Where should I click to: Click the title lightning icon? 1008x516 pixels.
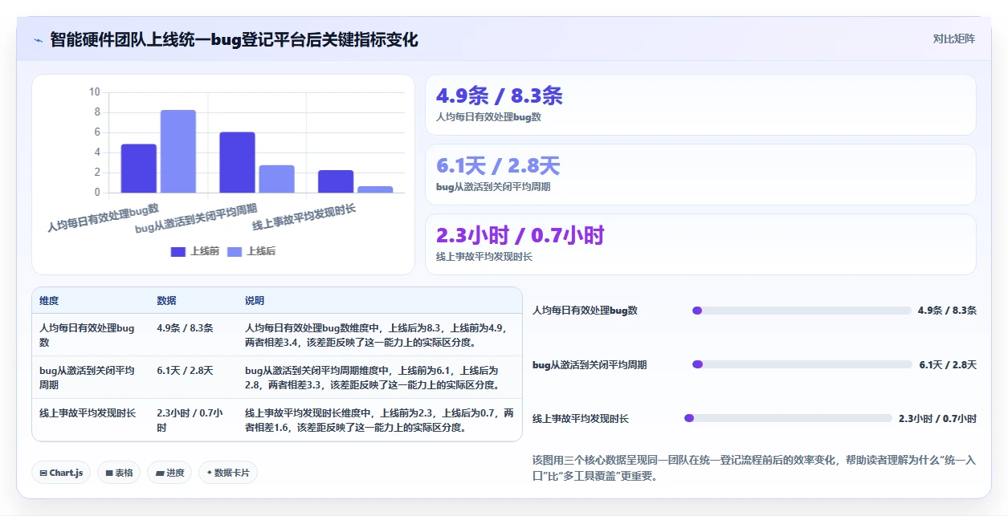coord(38,40)
